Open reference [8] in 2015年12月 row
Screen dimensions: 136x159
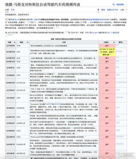point(117,61)
